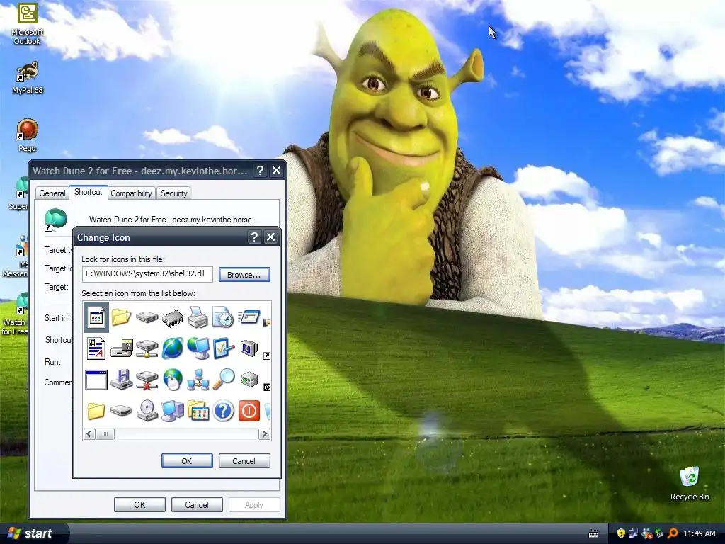Pick the printer icon in Change Icon list
This screenshot has width=725, height=544.
198,317
